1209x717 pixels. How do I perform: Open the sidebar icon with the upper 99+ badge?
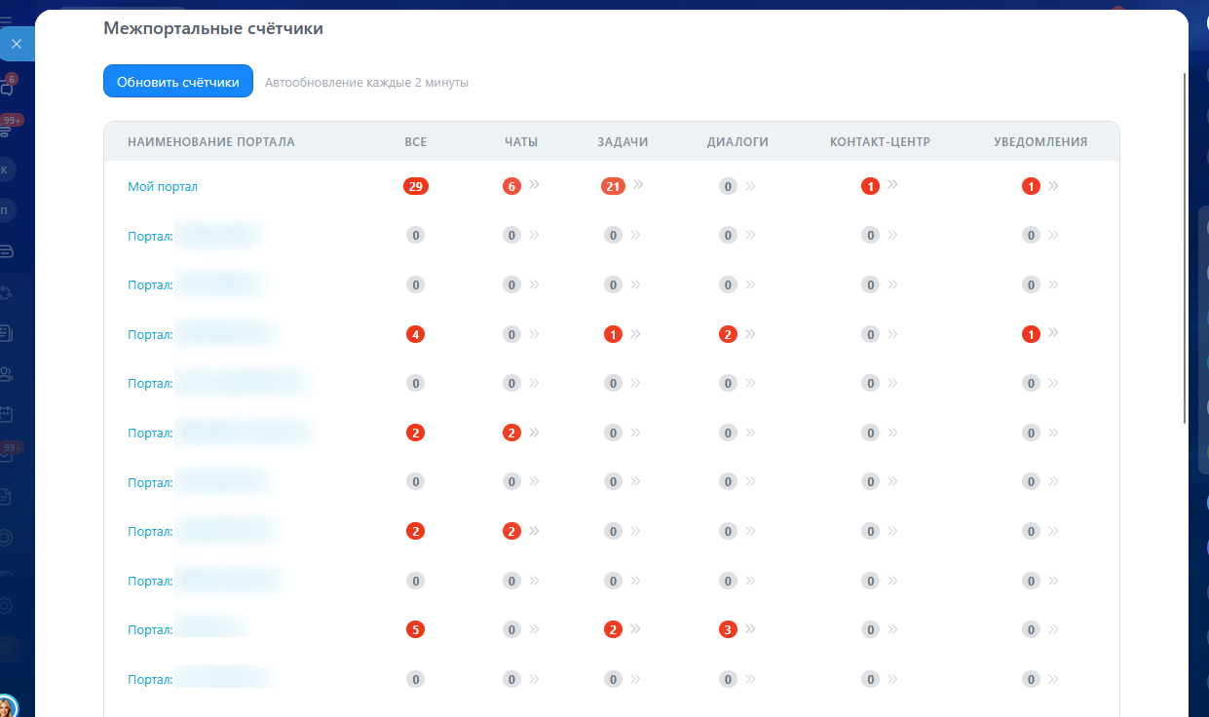coord(10,127)
